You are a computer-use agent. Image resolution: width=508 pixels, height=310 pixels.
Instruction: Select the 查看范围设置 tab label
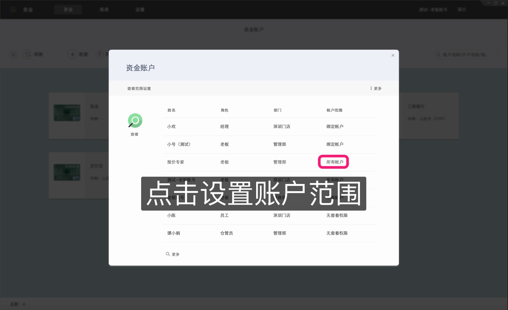click(x=139, y=89)
